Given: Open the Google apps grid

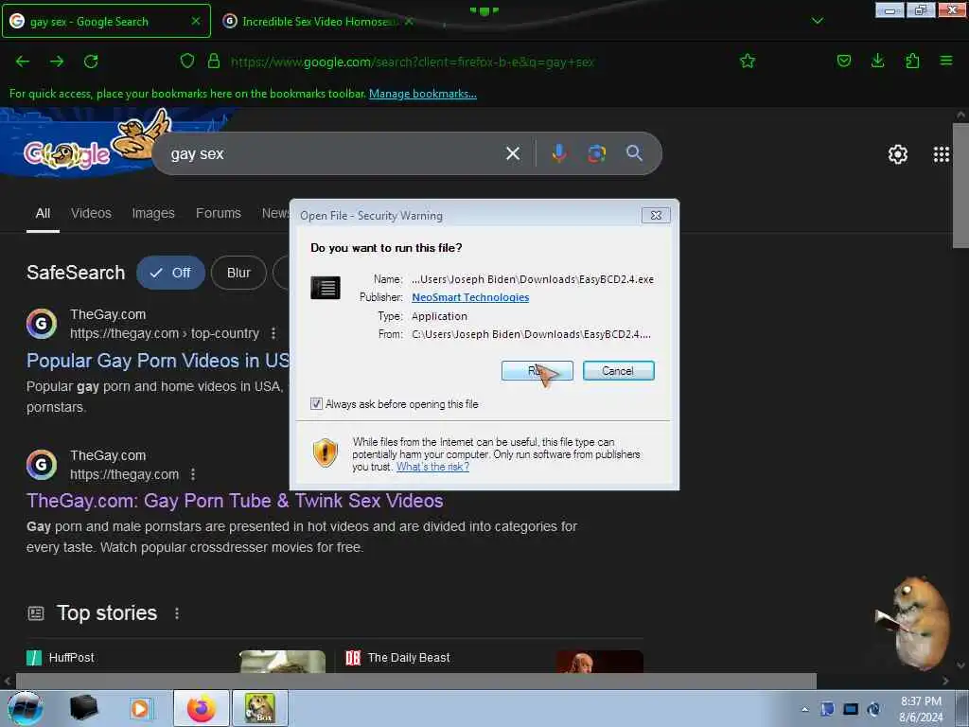Looking at the screenshot, I should (x=942, y=154).
